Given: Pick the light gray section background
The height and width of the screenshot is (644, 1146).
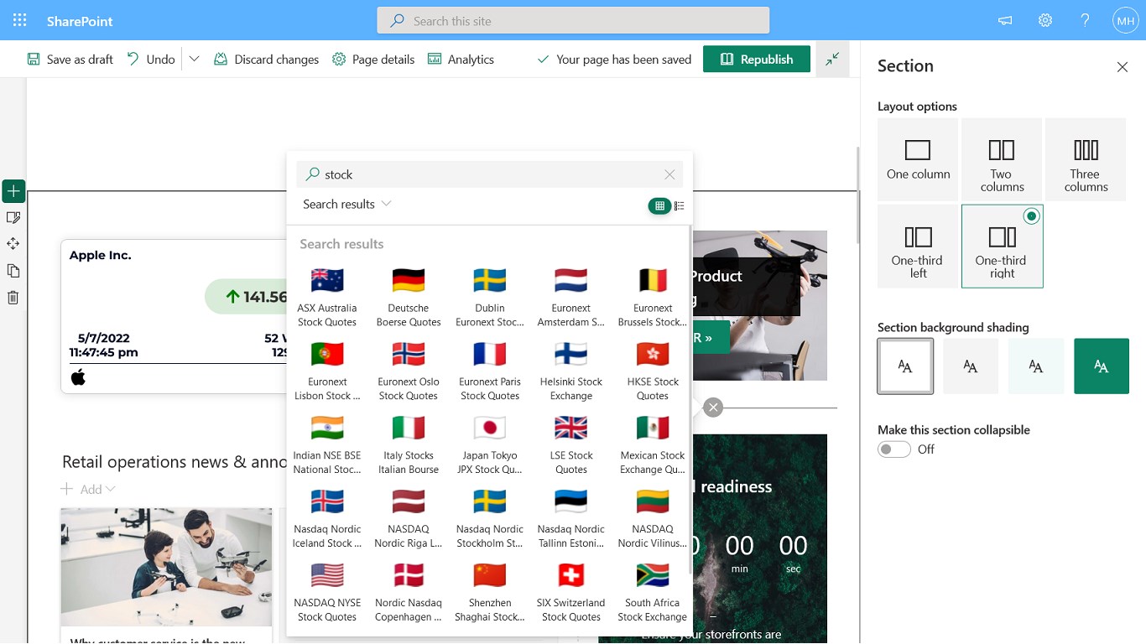Looking at the screenshot, I should coord(971,366).
